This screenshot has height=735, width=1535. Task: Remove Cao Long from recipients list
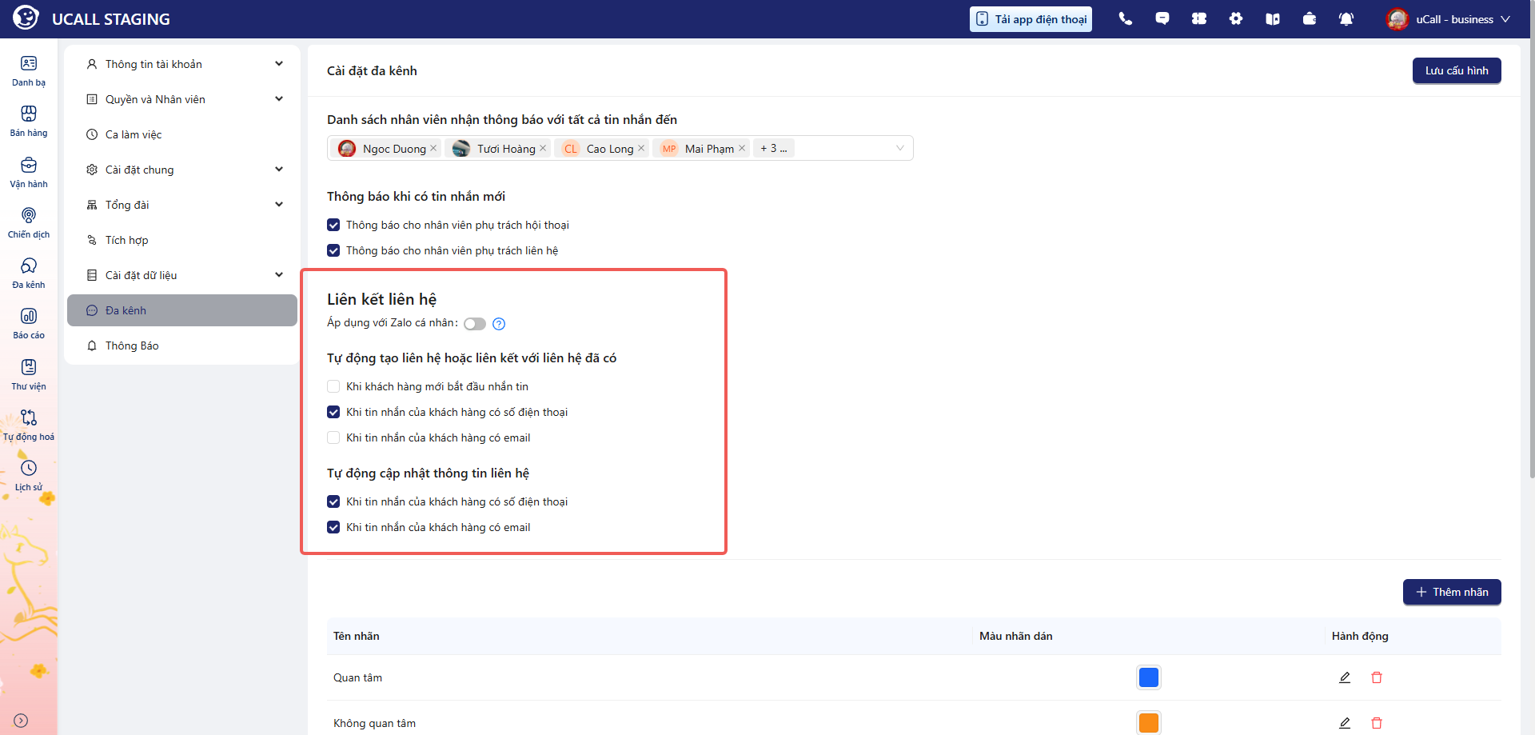pyautogui.click(x=641, y=148)
